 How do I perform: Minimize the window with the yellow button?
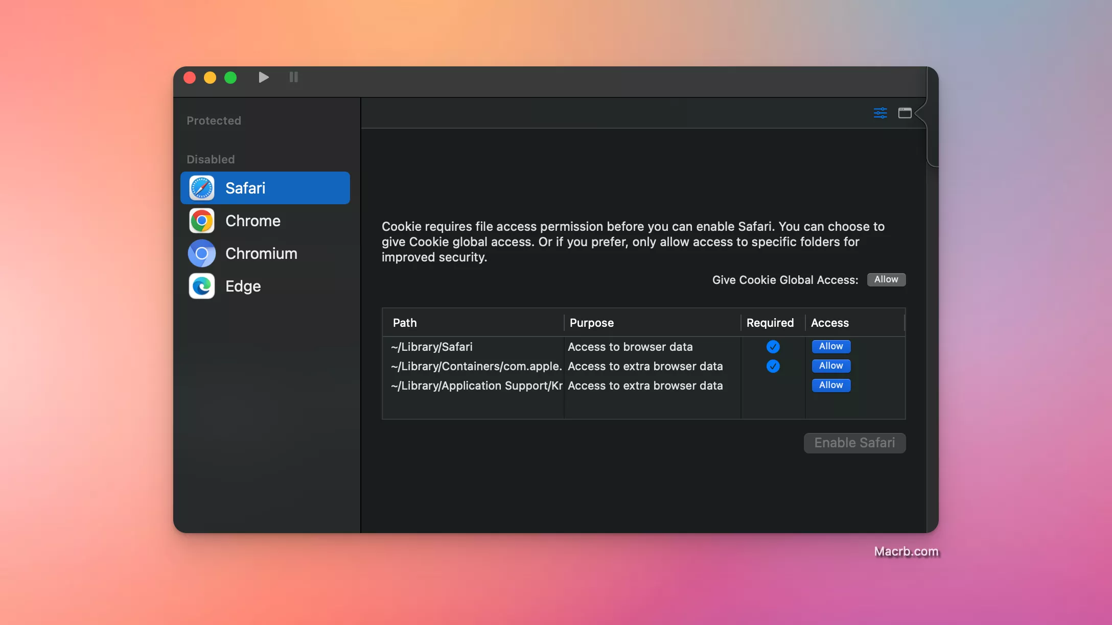click(x=210, y=77)
